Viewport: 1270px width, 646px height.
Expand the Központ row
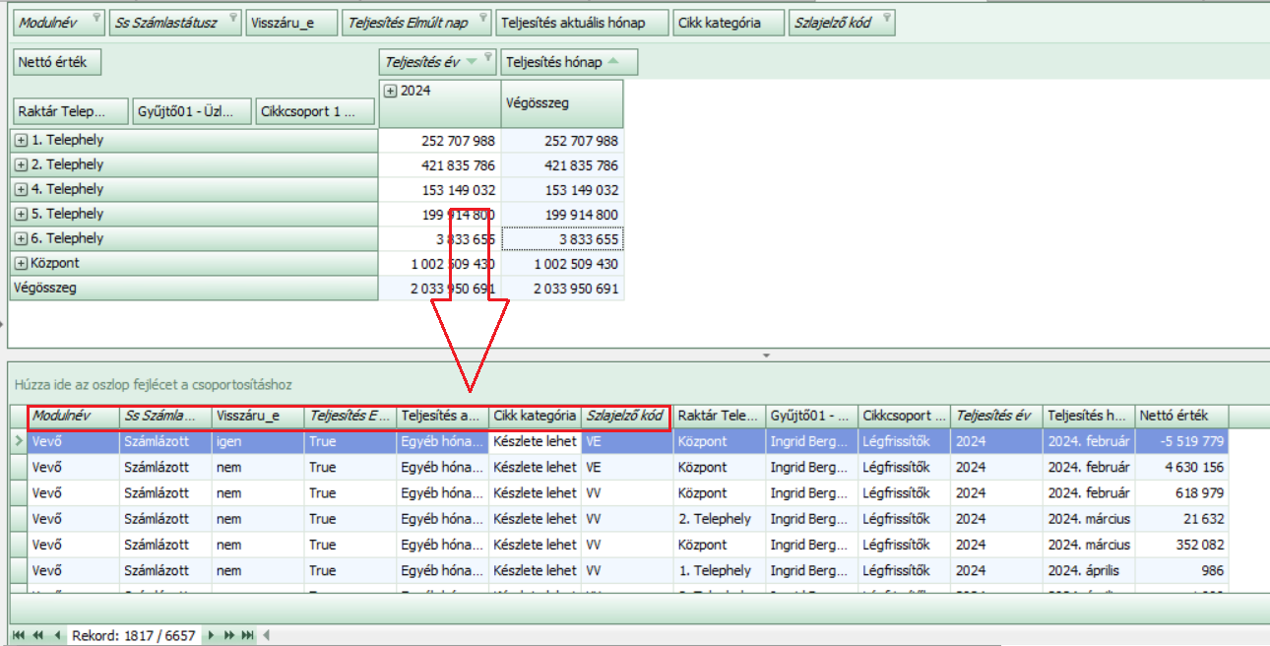click(x=21, y=264)
